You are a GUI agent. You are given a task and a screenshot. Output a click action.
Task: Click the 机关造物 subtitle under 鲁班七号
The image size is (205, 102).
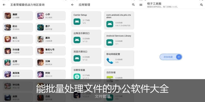49,53
